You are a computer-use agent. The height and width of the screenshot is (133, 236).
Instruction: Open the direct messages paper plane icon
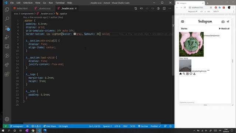(x=228, y=21)
